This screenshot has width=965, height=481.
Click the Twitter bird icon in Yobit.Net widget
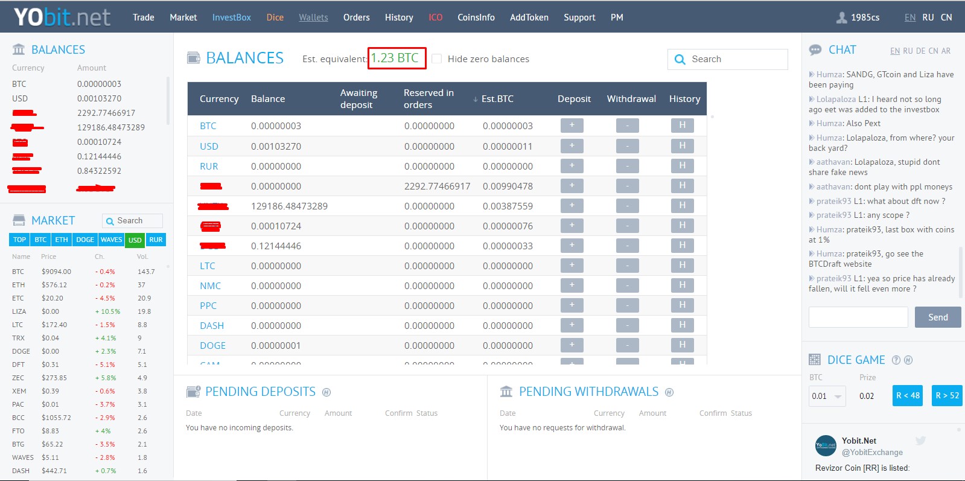tap(920, 441)
